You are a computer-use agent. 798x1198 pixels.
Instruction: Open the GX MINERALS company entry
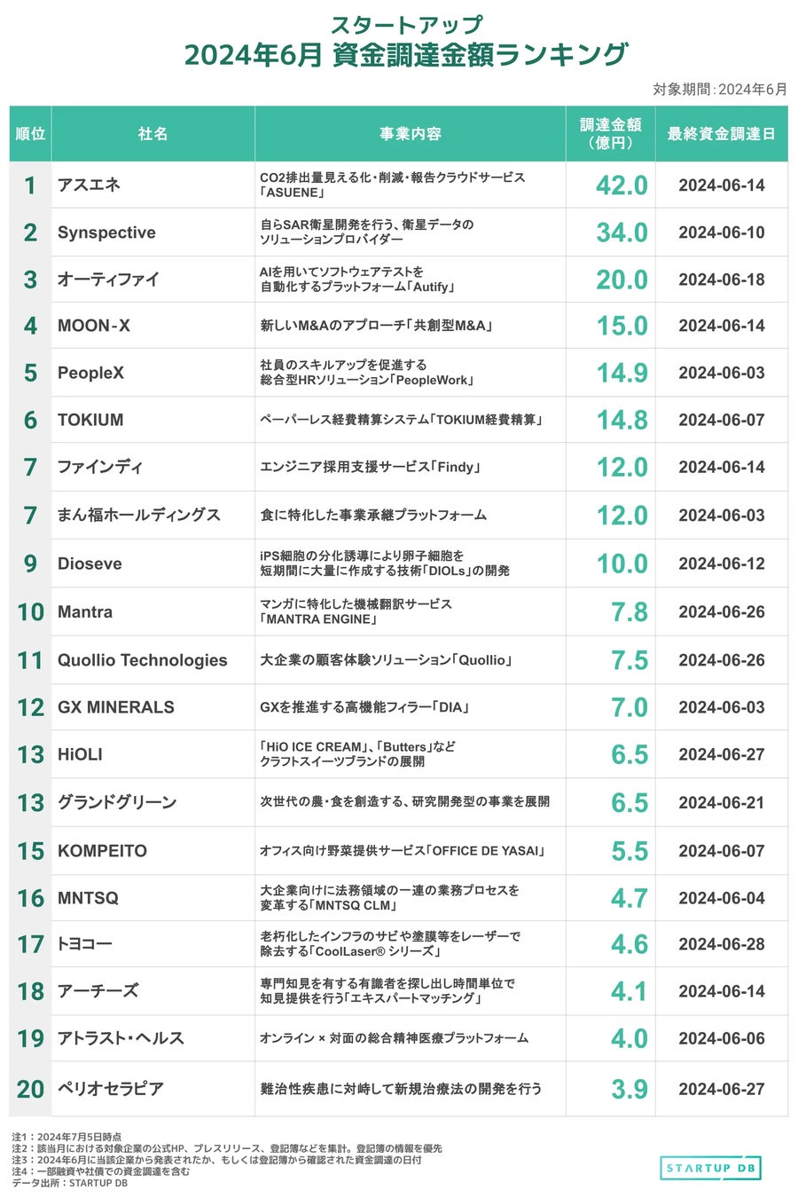pyautogui.click(x=116, y=707)
